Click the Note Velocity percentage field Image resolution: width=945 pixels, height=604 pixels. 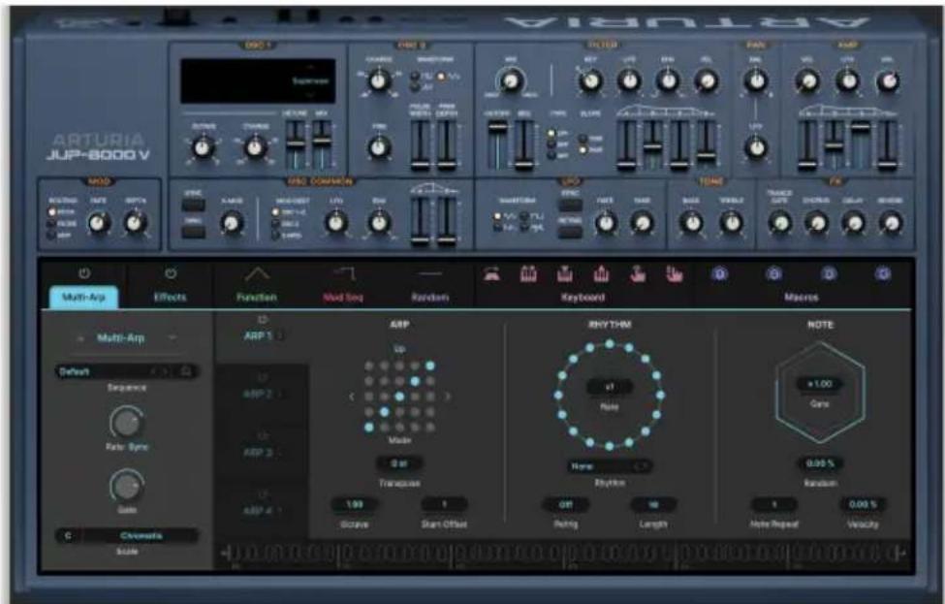coord(863,504)
